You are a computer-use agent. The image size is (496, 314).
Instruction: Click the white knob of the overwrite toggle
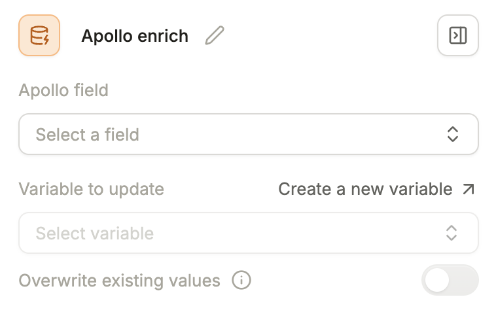(x=437, y=281)
